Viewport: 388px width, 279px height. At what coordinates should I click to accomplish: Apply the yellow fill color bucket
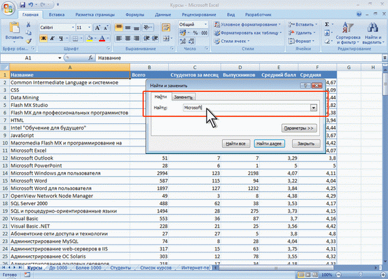89,38
